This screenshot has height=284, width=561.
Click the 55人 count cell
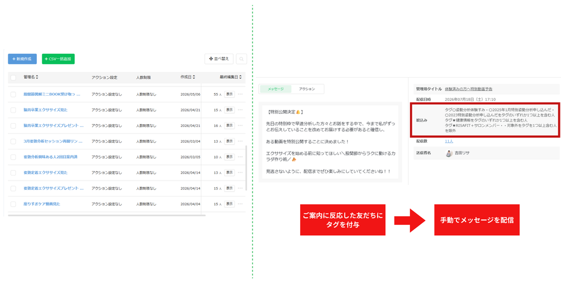point(217,94)
